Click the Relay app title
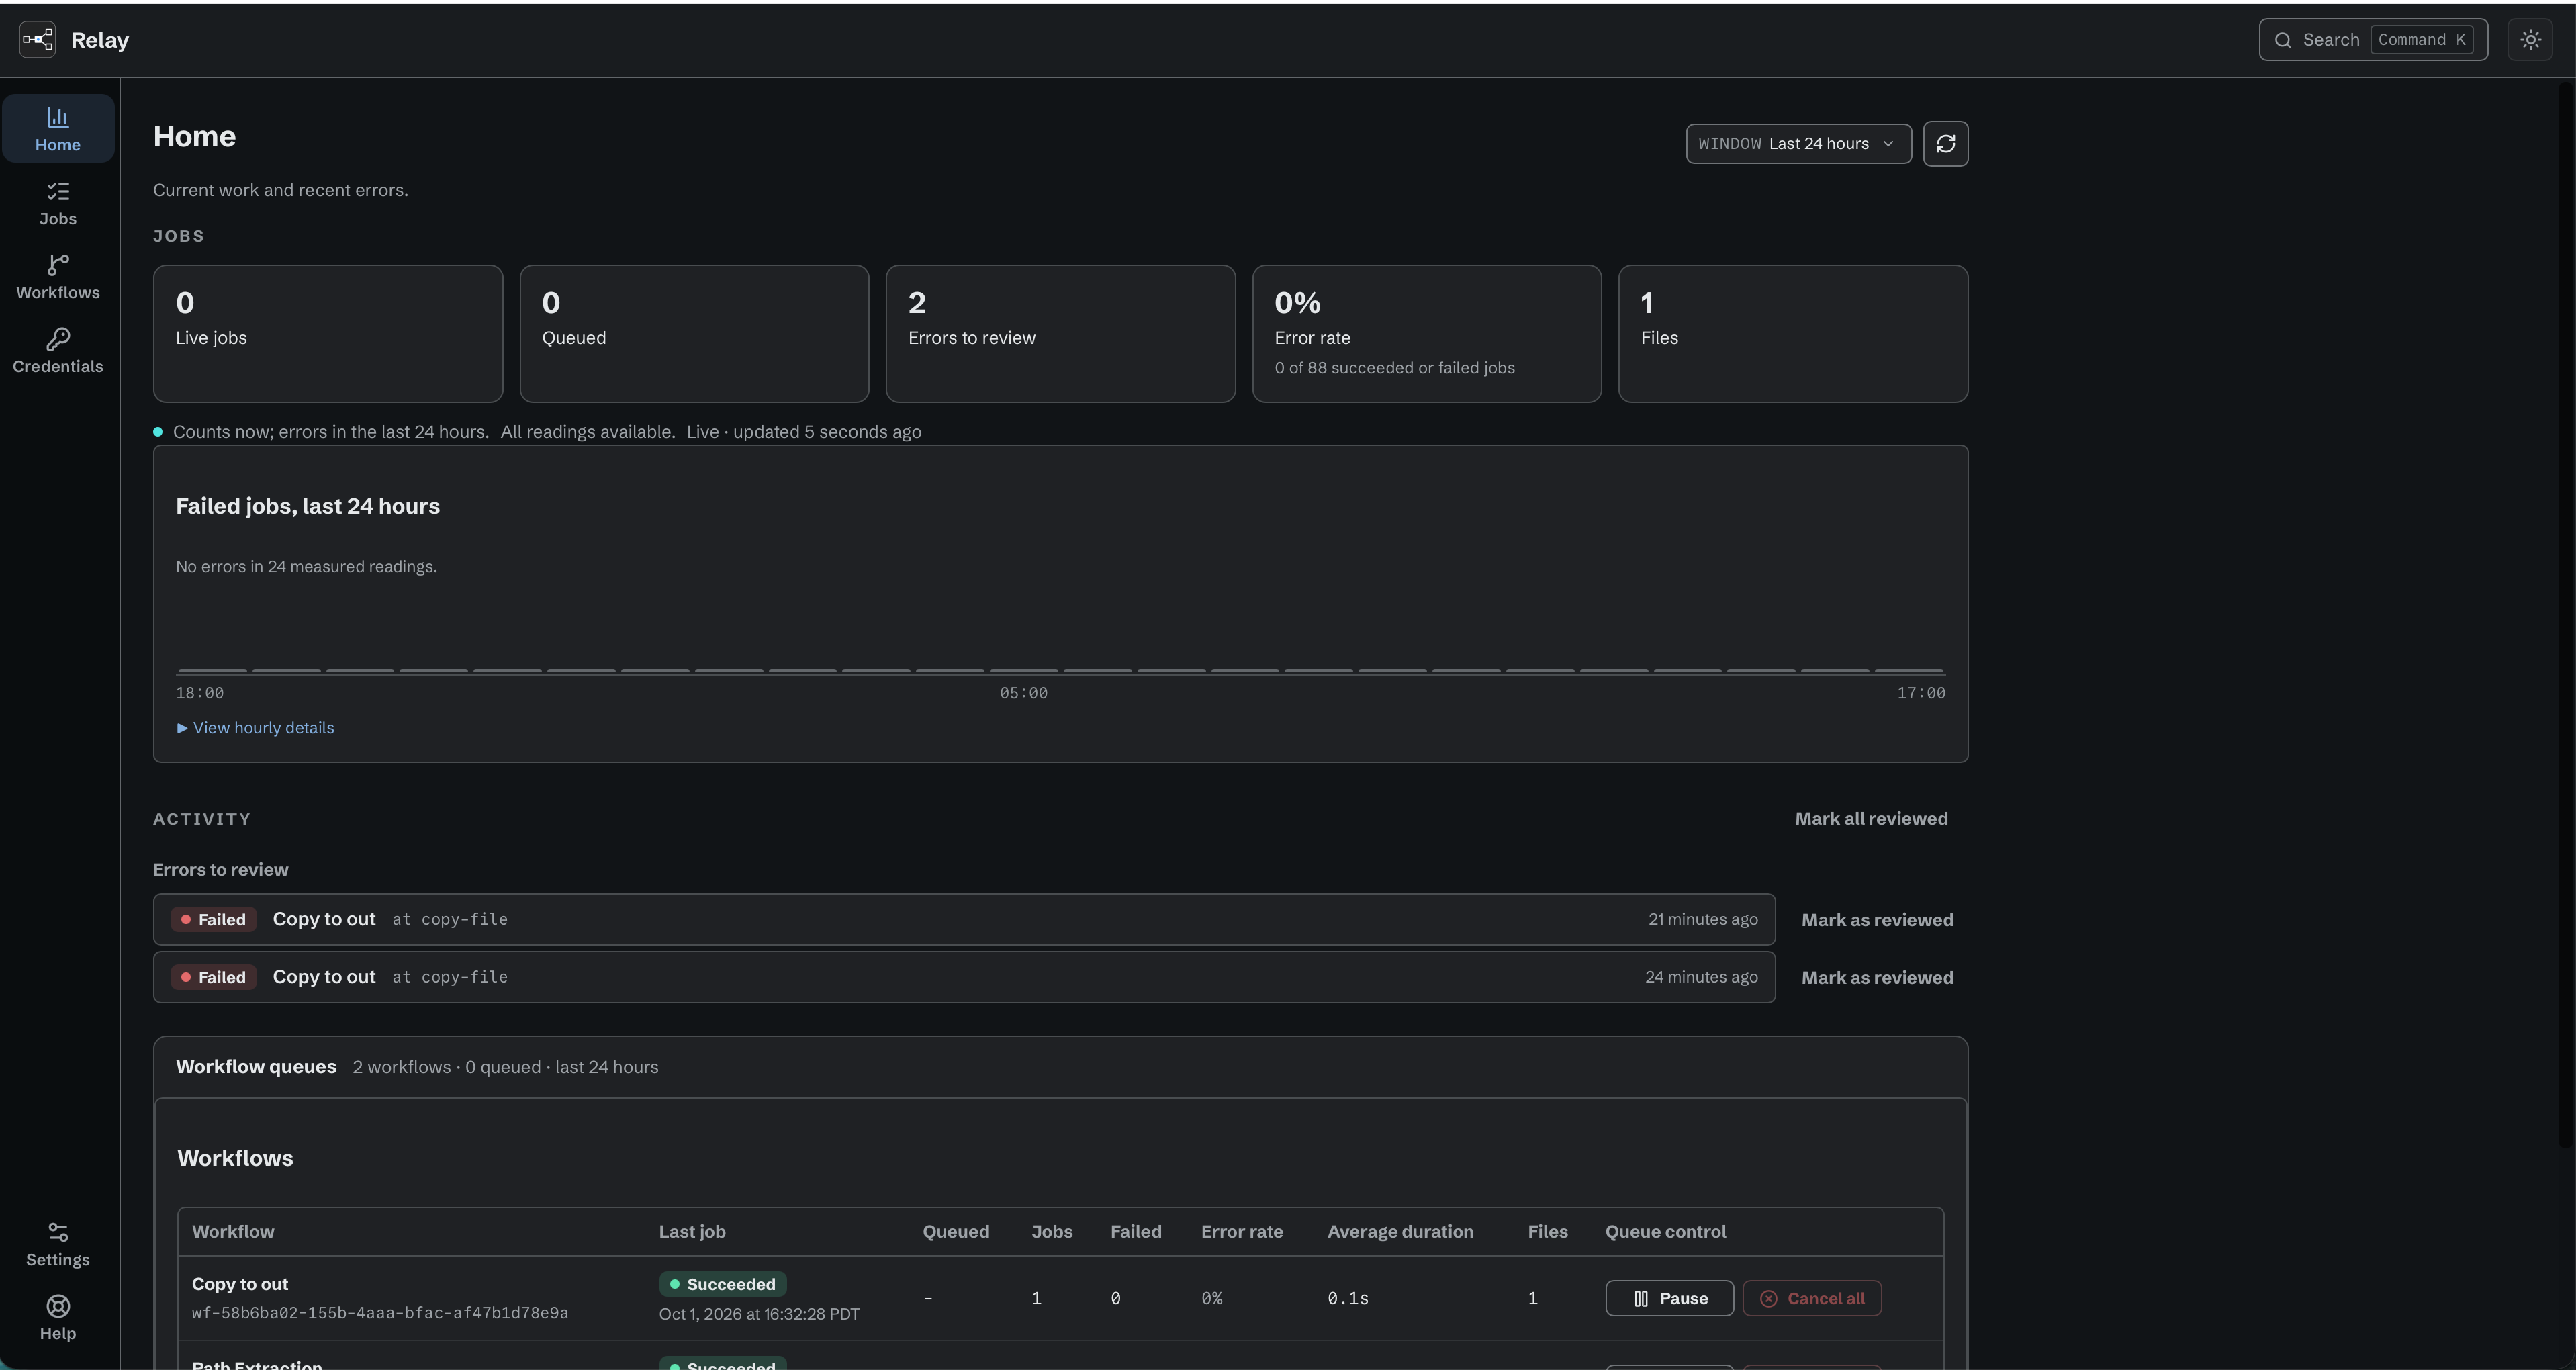This screenshot has height=1370, width=2576. coord(100,40)
